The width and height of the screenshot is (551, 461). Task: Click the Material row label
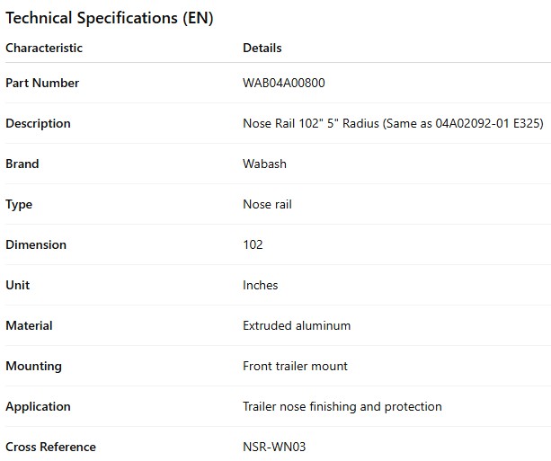[x=29, y=325]
